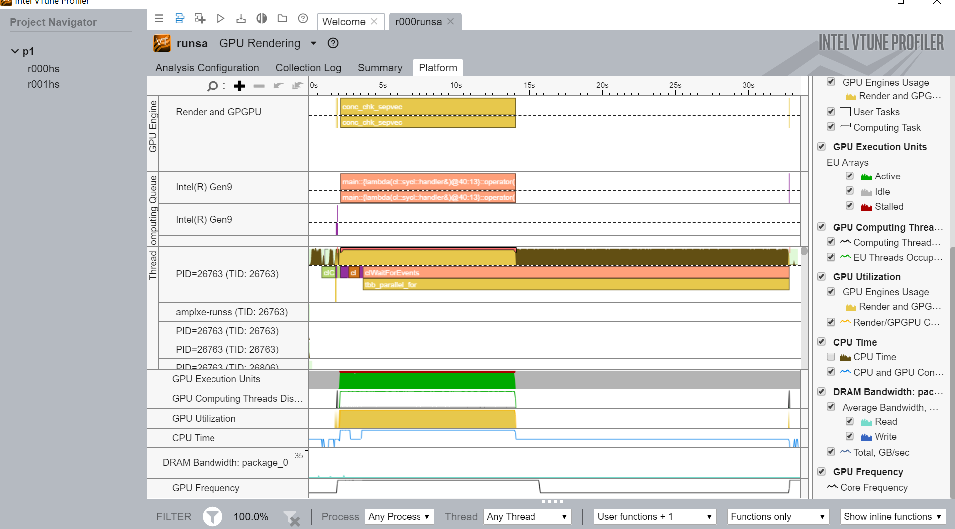Click the zoom out minus icon
Screen dimensions: 955x529
point(259,86)
